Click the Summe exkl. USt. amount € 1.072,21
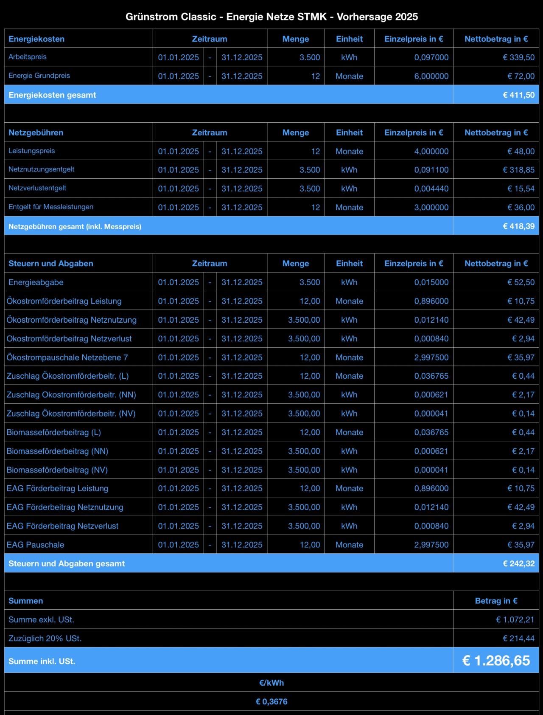Screen dimensions: 543x715 515,619
